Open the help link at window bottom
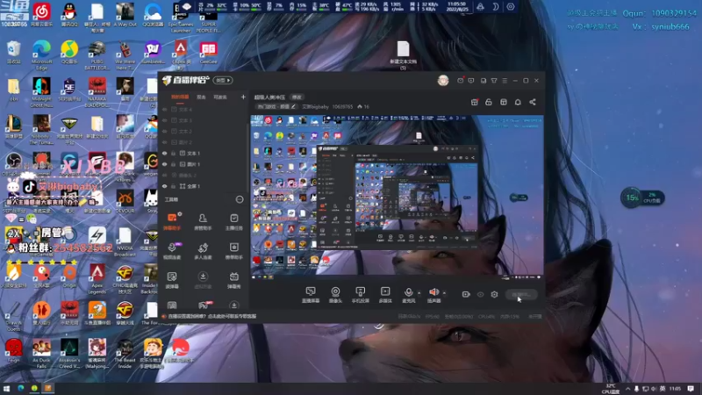This screenshot has width=702, height=395. 211,316
